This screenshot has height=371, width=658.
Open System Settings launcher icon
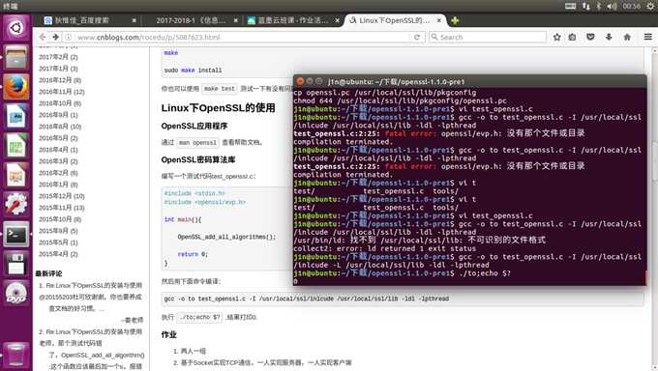(x=15, y=204)
